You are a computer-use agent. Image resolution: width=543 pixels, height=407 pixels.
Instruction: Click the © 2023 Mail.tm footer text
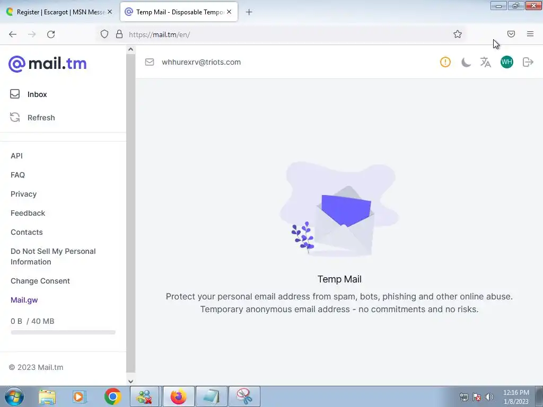pos(36,367)
